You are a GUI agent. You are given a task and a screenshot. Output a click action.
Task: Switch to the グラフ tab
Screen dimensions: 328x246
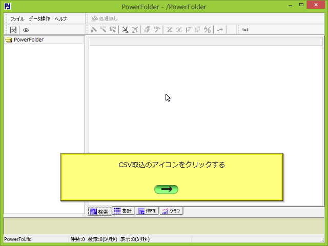coord(171,211)
